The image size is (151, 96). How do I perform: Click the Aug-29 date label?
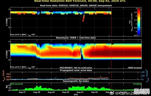pos(51,92)
